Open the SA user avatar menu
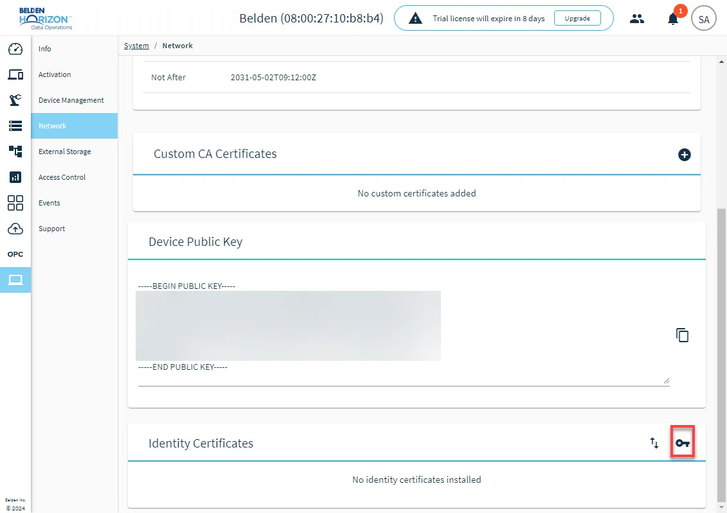This screenshot has width=727, height=513. pyautogui.click(x=704, y=19)
